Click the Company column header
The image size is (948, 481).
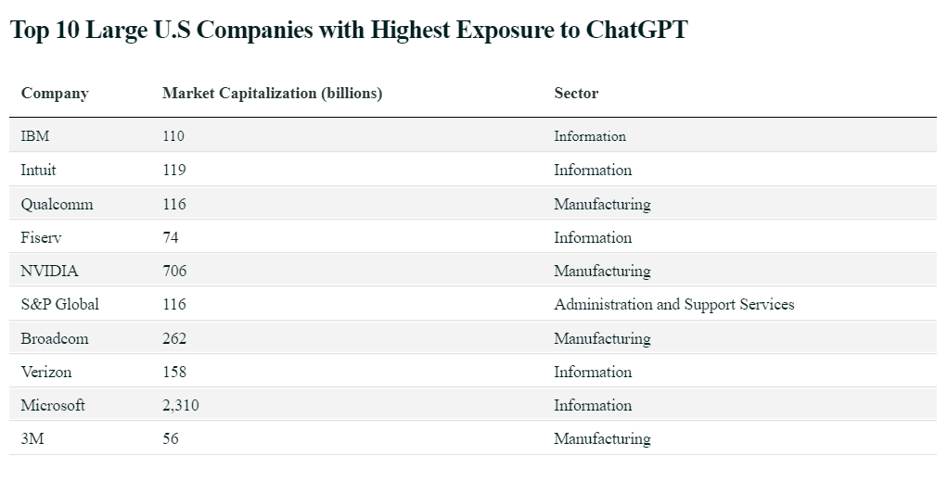(x=55, y=94)
